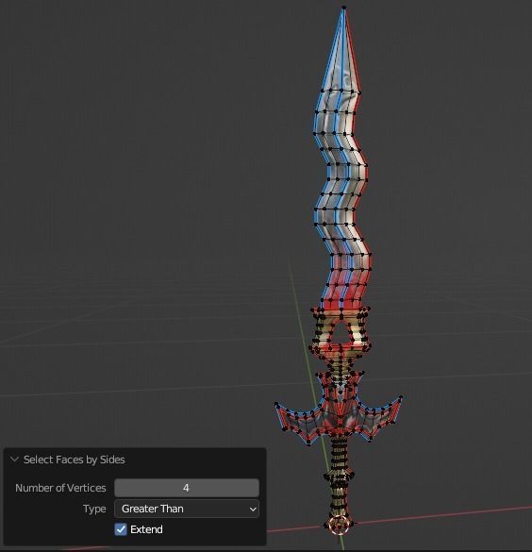Click the Select Faces by Sides title
This screenshot has width=532, height=552.
74,460
